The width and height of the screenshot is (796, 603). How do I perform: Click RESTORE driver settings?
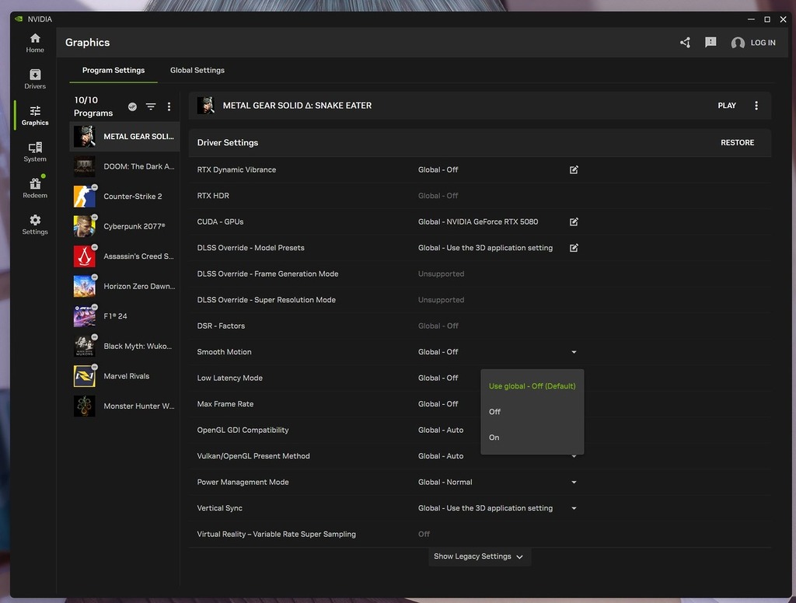pyautogui.click(x=737, y=143)
